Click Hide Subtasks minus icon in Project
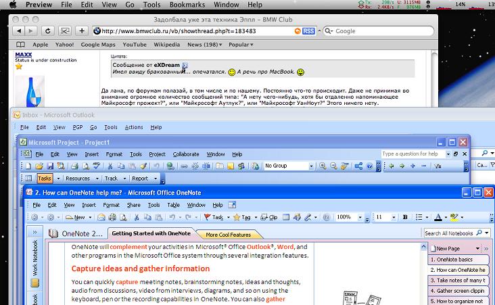The width and height of the screenshot is (495, 305). click(423, 166)
